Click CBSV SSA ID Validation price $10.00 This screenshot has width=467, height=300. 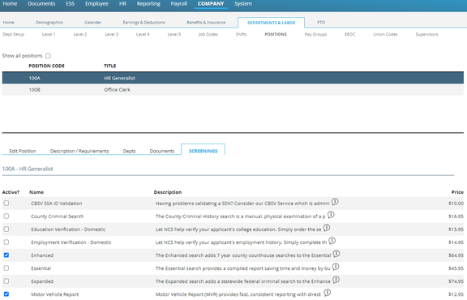tap(456, 204)
